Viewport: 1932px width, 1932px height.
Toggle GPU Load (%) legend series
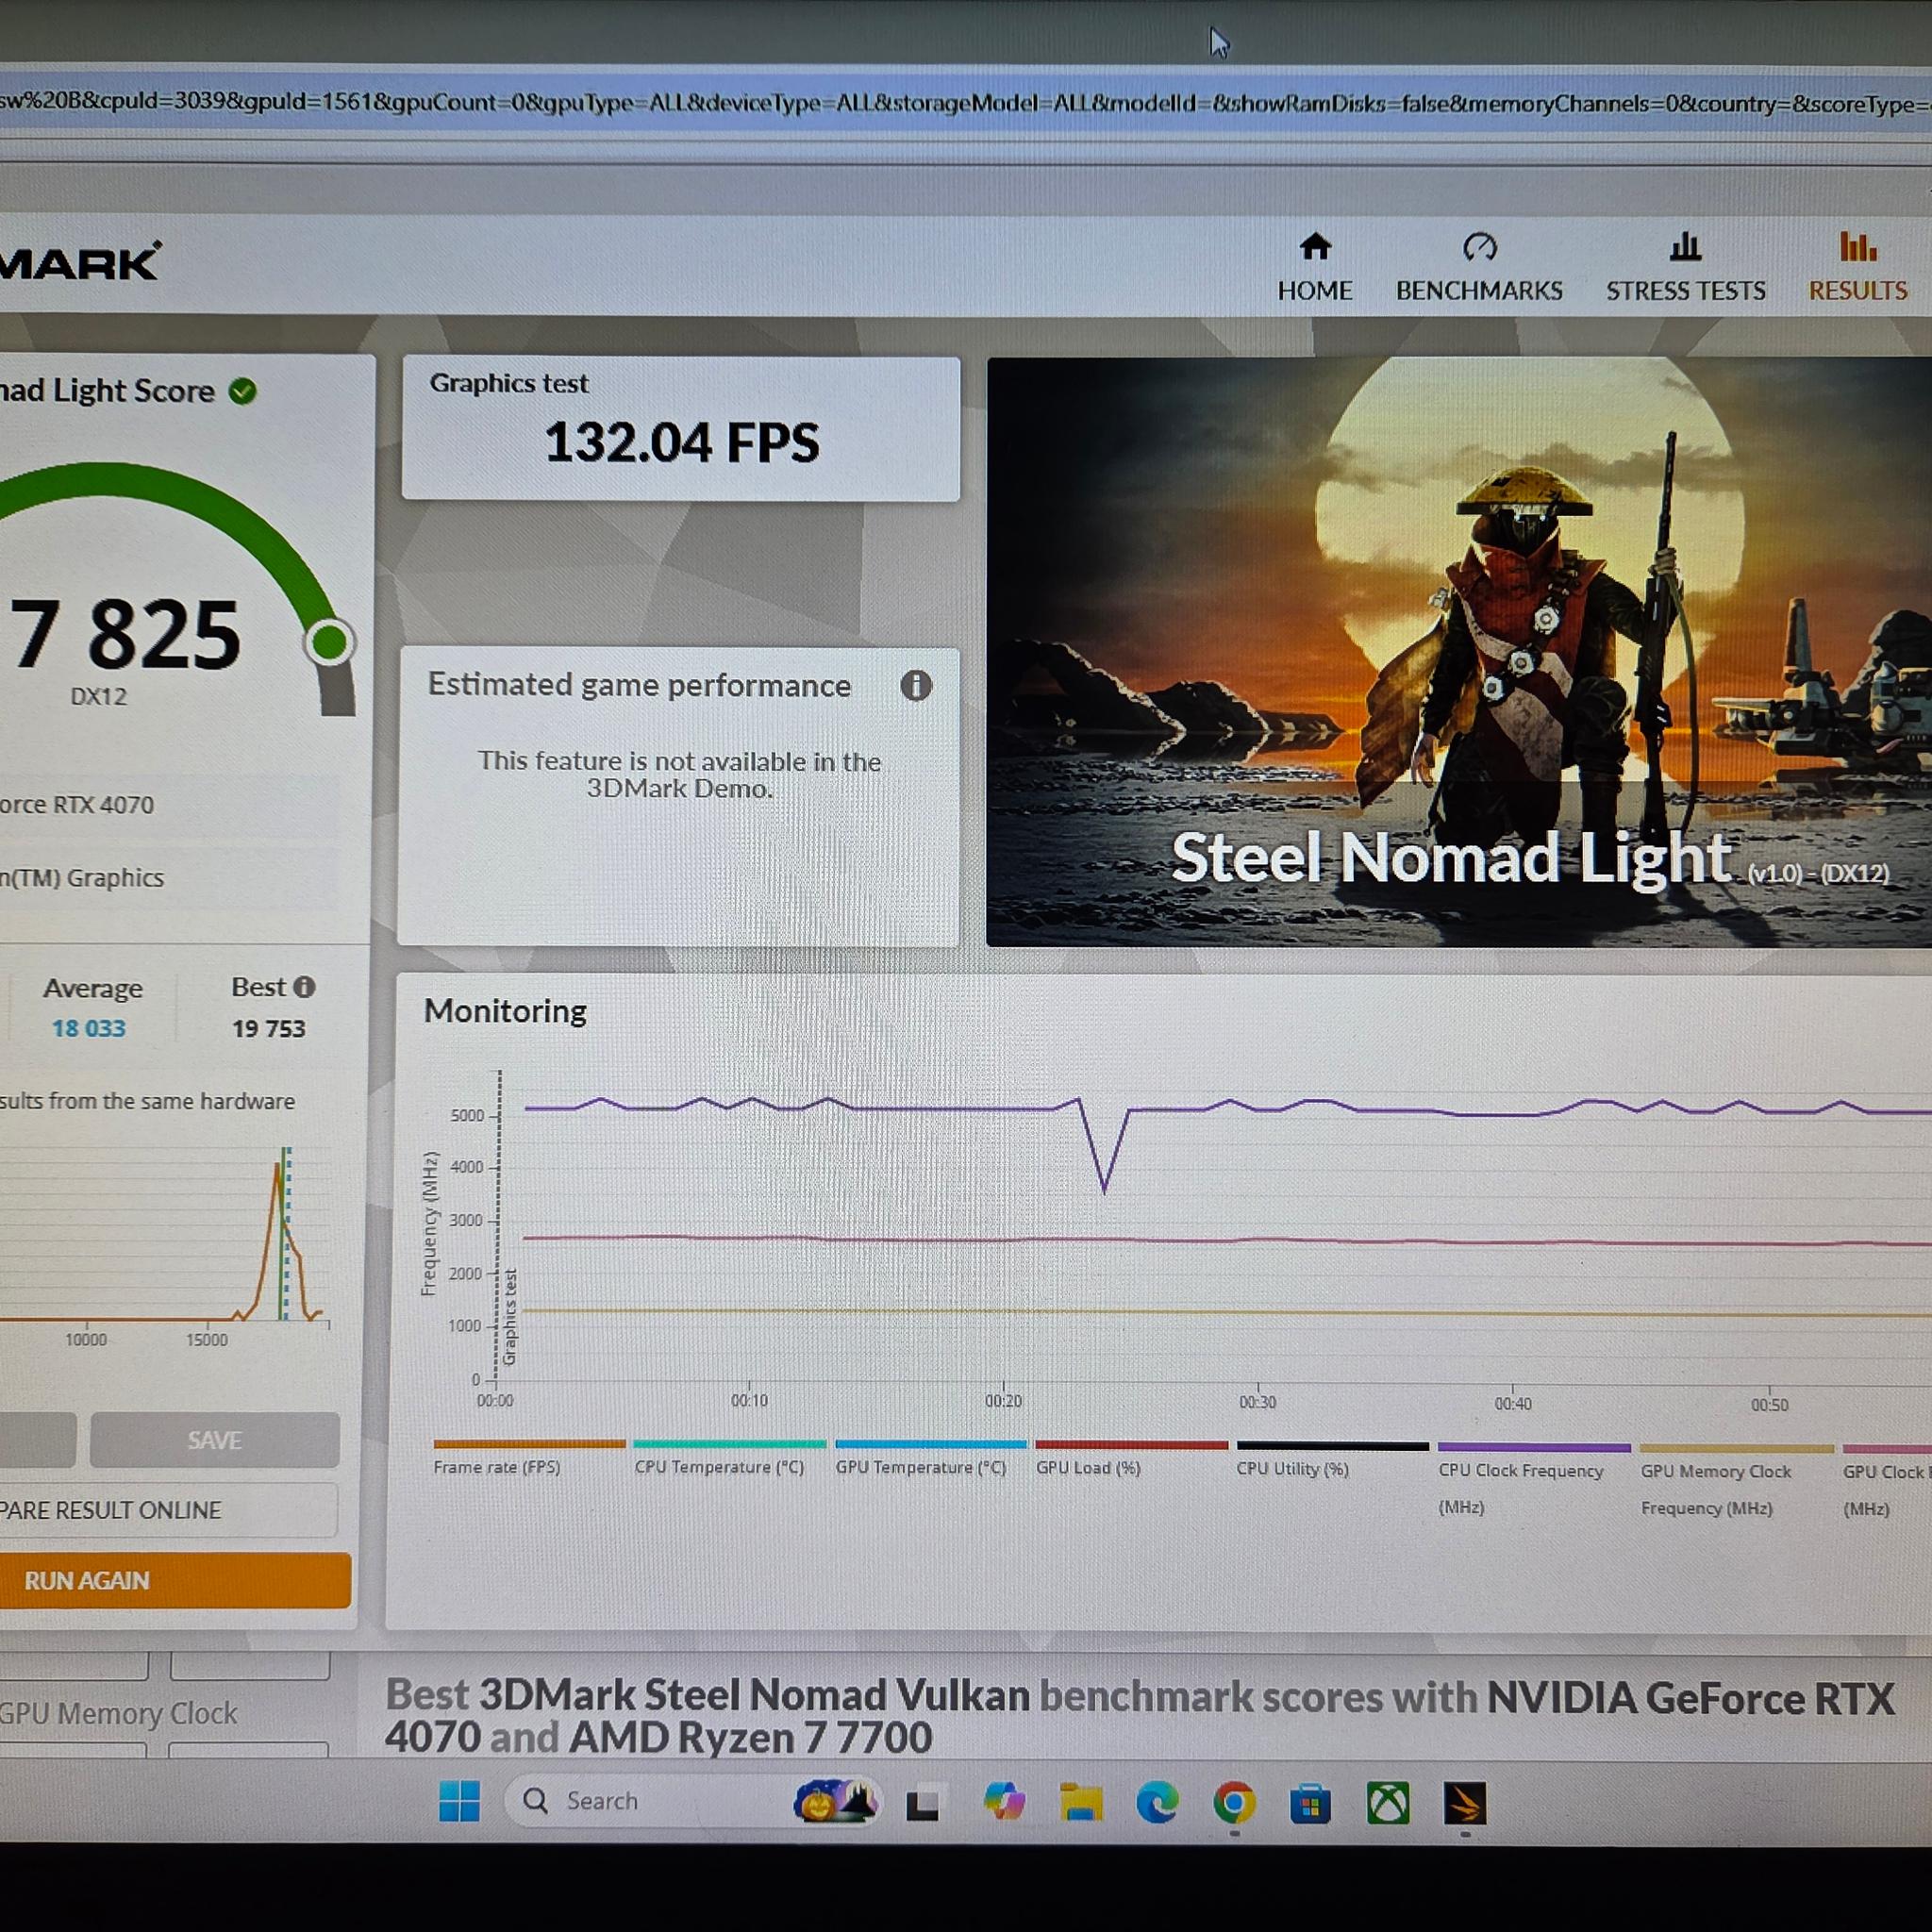(1131, 1458)
